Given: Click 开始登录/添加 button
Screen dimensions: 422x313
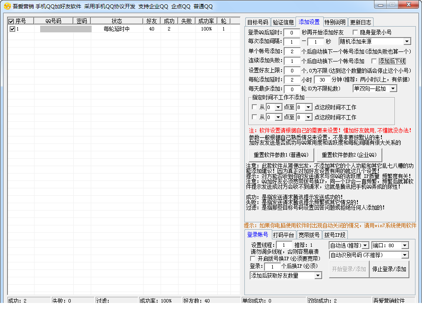Looking at the screenshot, I should point(349,269).
